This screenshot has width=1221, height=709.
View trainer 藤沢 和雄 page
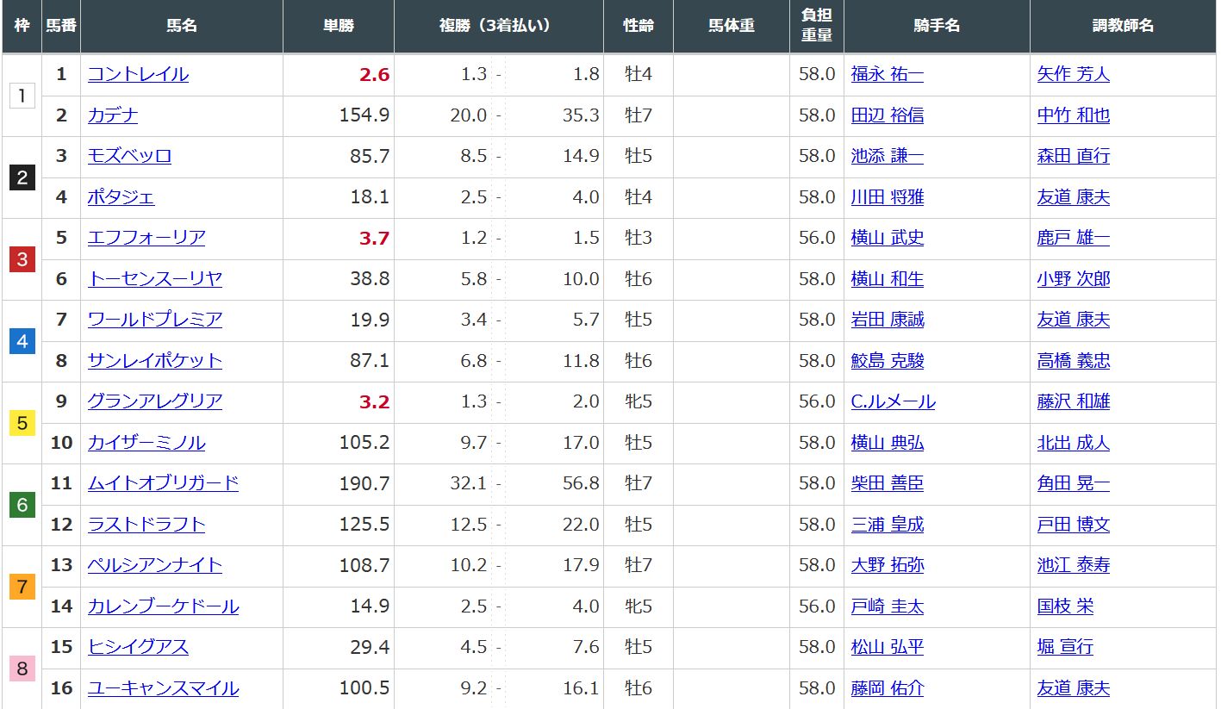click(x=1073, y=401)
